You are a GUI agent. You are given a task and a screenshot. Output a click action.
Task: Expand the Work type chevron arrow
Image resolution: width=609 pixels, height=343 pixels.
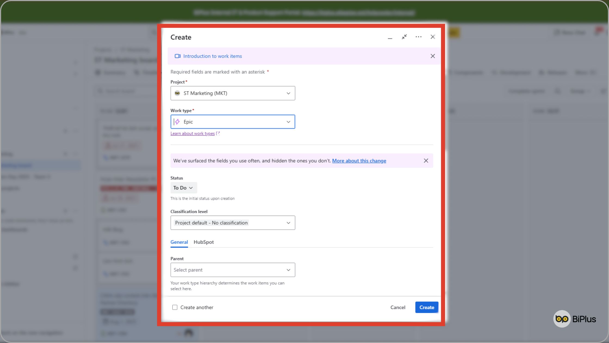(288, 122)
